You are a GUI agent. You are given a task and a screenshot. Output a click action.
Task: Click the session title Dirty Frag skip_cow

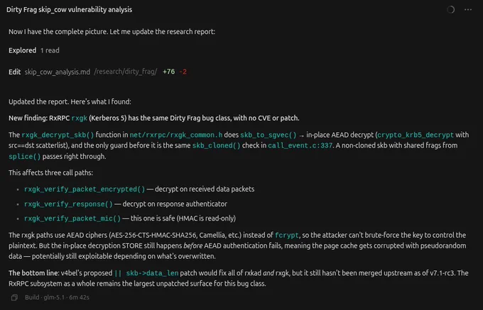(x=70, y=9)
